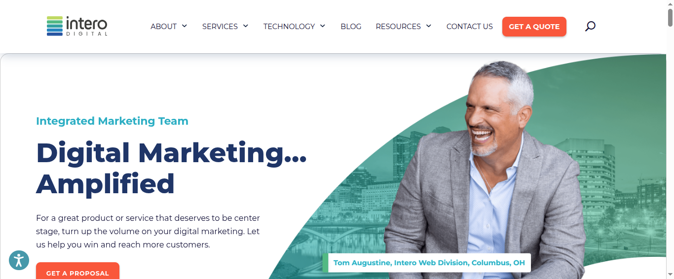
Task: Click the Intero Digital logo
Action: coord(77,26)
